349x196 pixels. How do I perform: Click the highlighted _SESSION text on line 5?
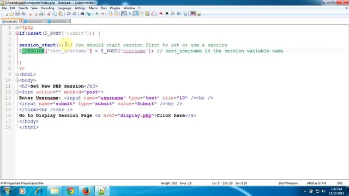[x=33, y=51]
